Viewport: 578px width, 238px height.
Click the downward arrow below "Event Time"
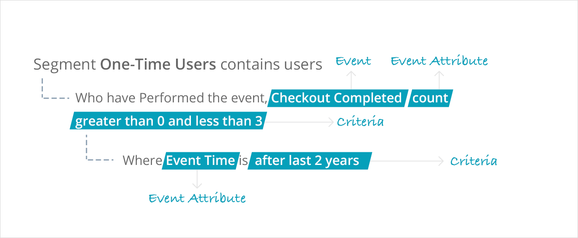(197, 178)
